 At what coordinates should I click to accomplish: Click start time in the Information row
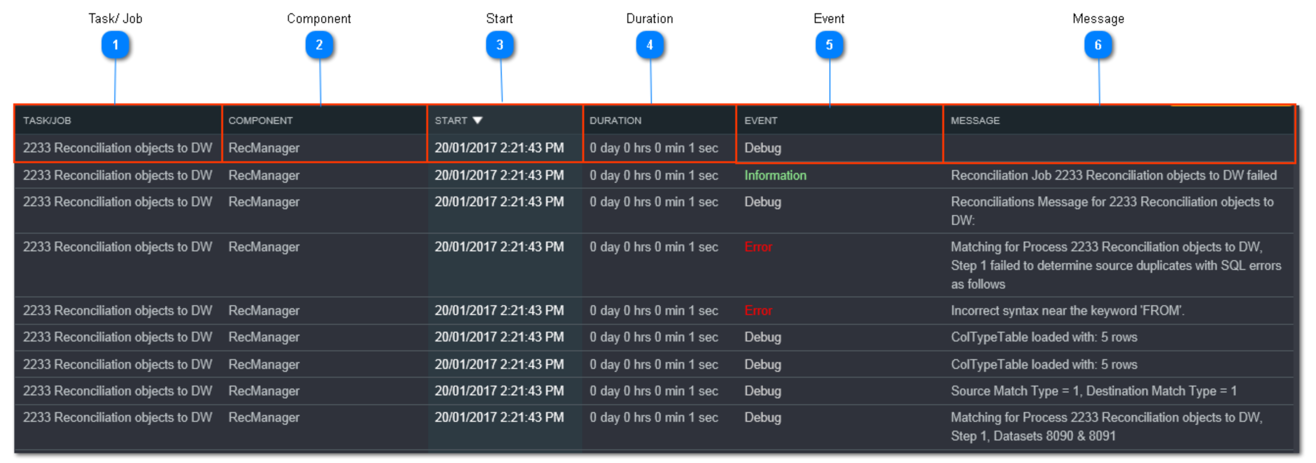[499, 175]
